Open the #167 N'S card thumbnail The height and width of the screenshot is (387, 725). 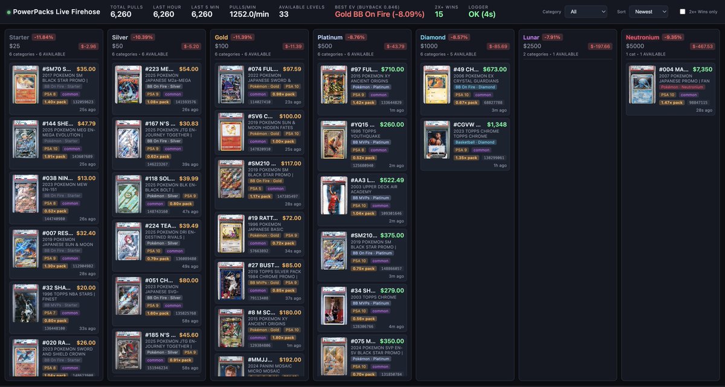point(129,139)
